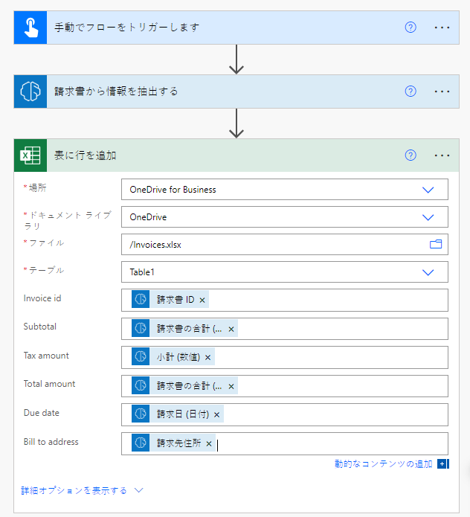Open help for 表に行を追加 step
Screen dimensions: 470x517
pos(411,155)
